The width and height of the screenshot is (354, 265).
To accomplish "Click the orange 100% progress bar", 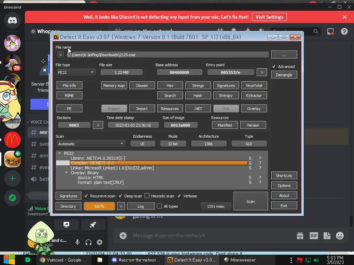I will tap(99, 206).
